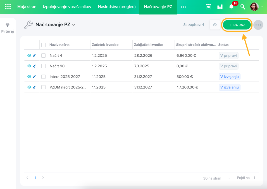Open notifications bell with 14 badge
267x189 pixels.
[231, 7]
